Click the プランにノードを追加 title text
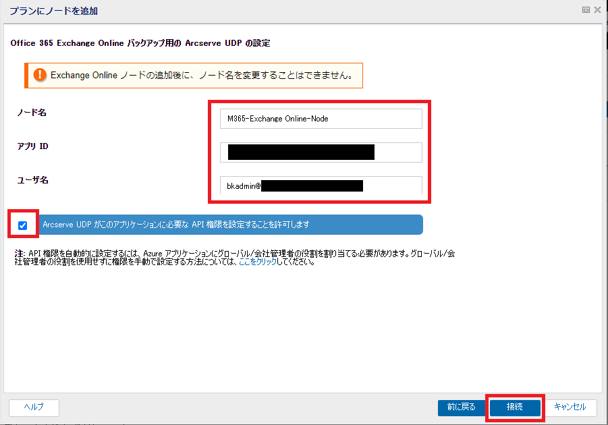Viewport: 608px width, 425px height. click(x=53, y=11)
